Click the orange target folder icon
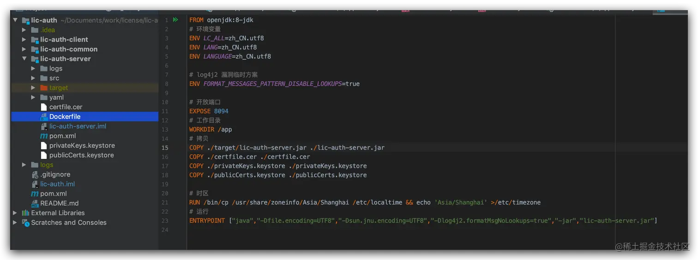 point(44,88)
